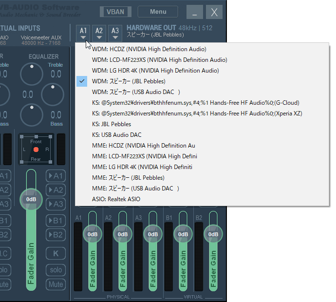Select MME: HCDZ NVIDIA device

(202, 146)
